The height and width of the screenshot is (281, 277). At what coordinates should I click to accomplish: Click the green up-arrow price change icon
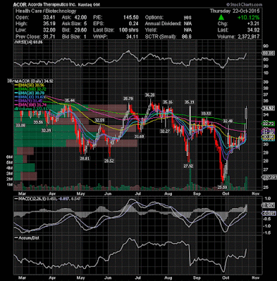[221, 18]
